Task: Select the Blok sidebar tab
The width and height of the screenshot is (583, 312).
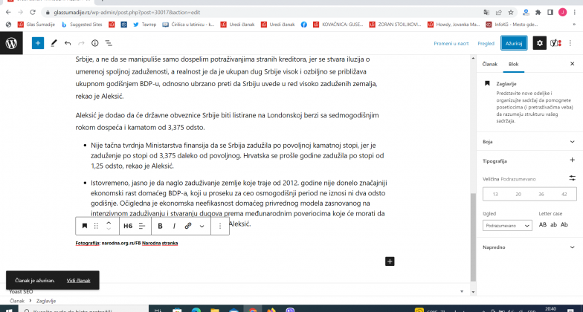Action: pyautogui.click(x=513, y=65)
